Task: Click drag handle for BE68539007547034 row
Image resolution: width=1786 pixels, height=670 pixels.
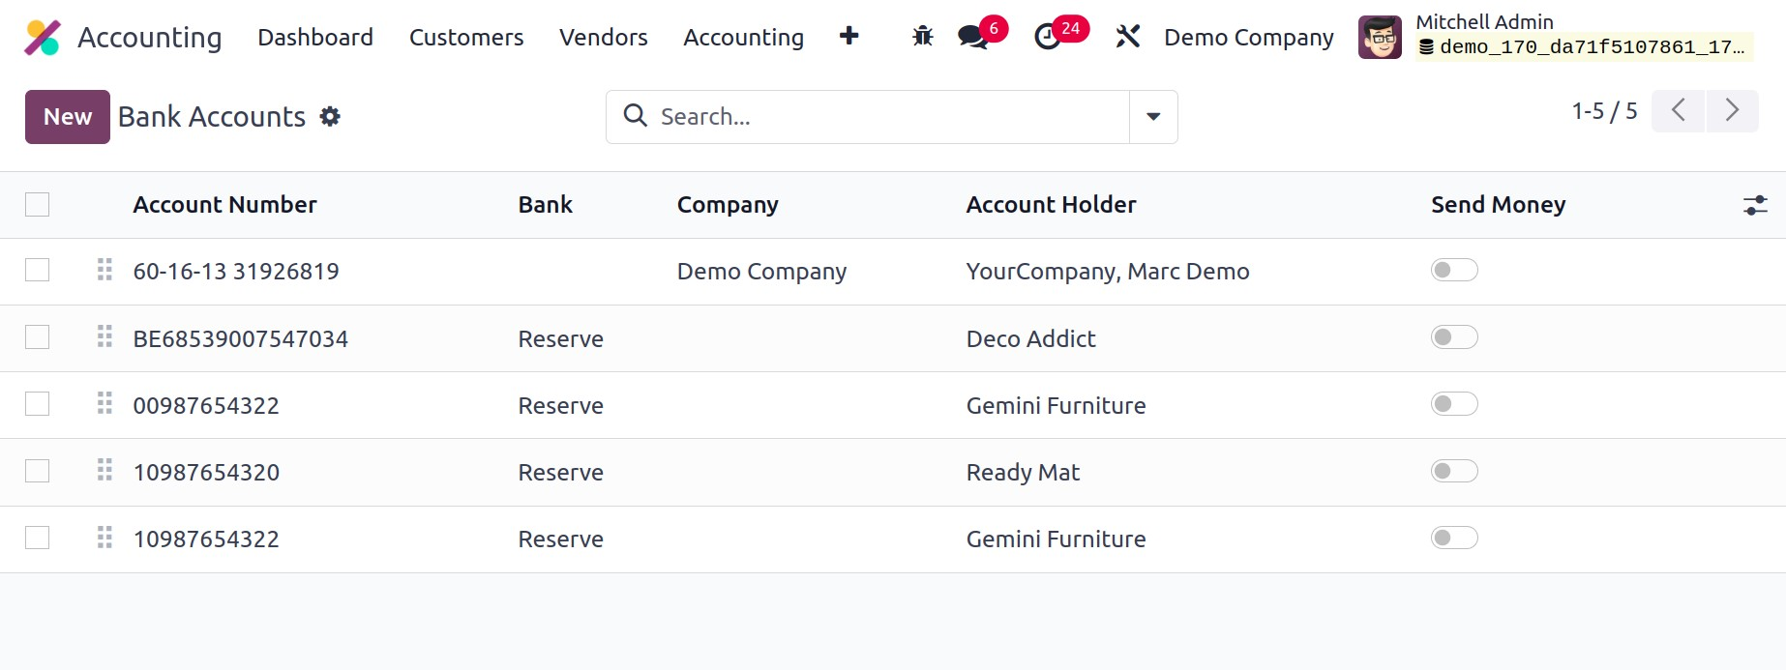Action: pyautogui.click(x=104, y=337)
